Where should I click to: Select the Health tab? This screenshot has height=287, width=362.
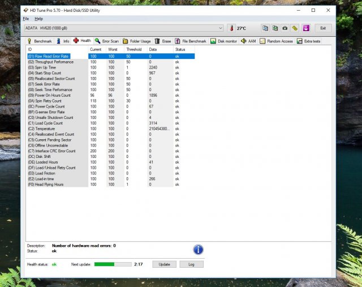tap(82, 41)
